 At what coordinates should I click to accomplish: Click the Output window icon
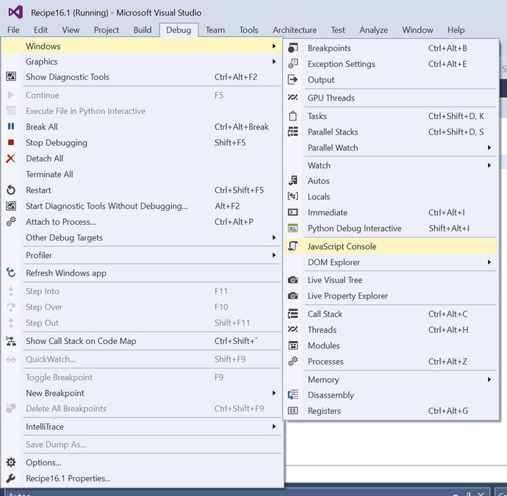[293, 79]
